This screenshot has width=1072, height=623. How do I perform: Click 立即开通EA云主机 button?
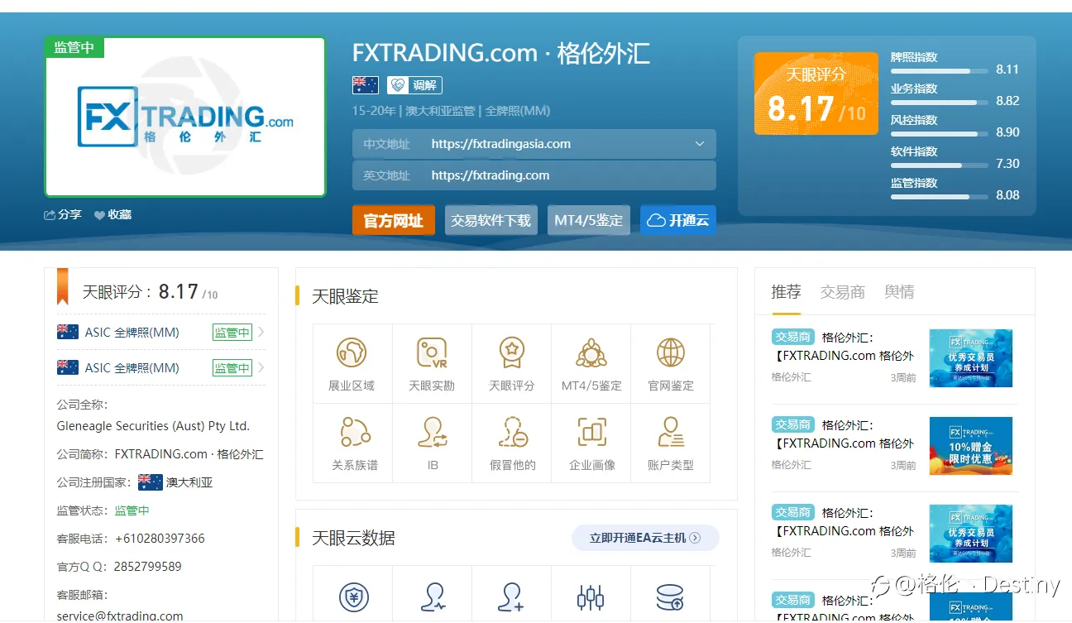pos(645,538)
